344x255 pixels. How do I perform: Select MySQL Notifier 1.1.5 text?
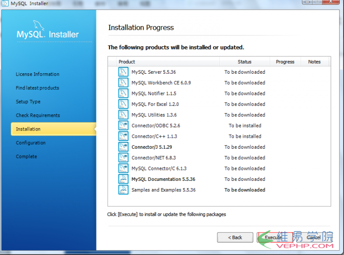pyautogui.click(x=154, y=93)
